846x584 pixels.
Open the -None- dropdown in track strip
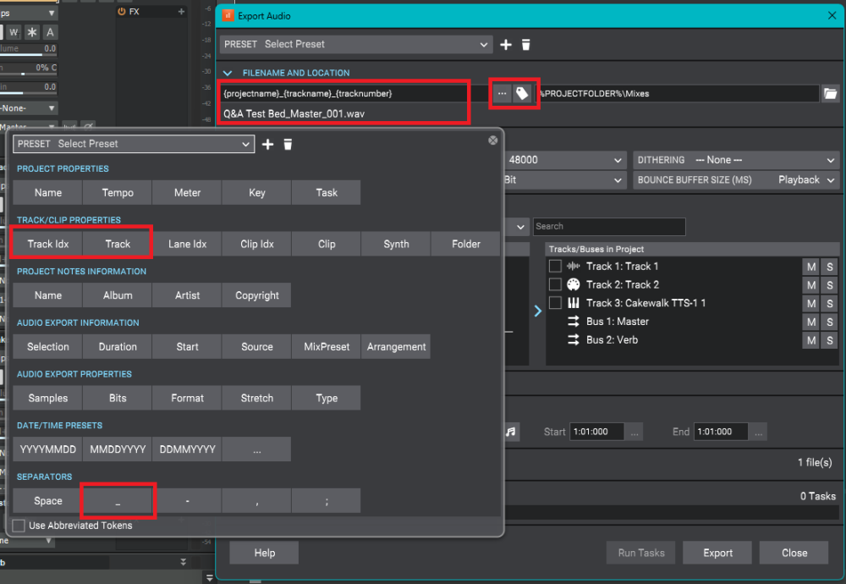point(28,108)
